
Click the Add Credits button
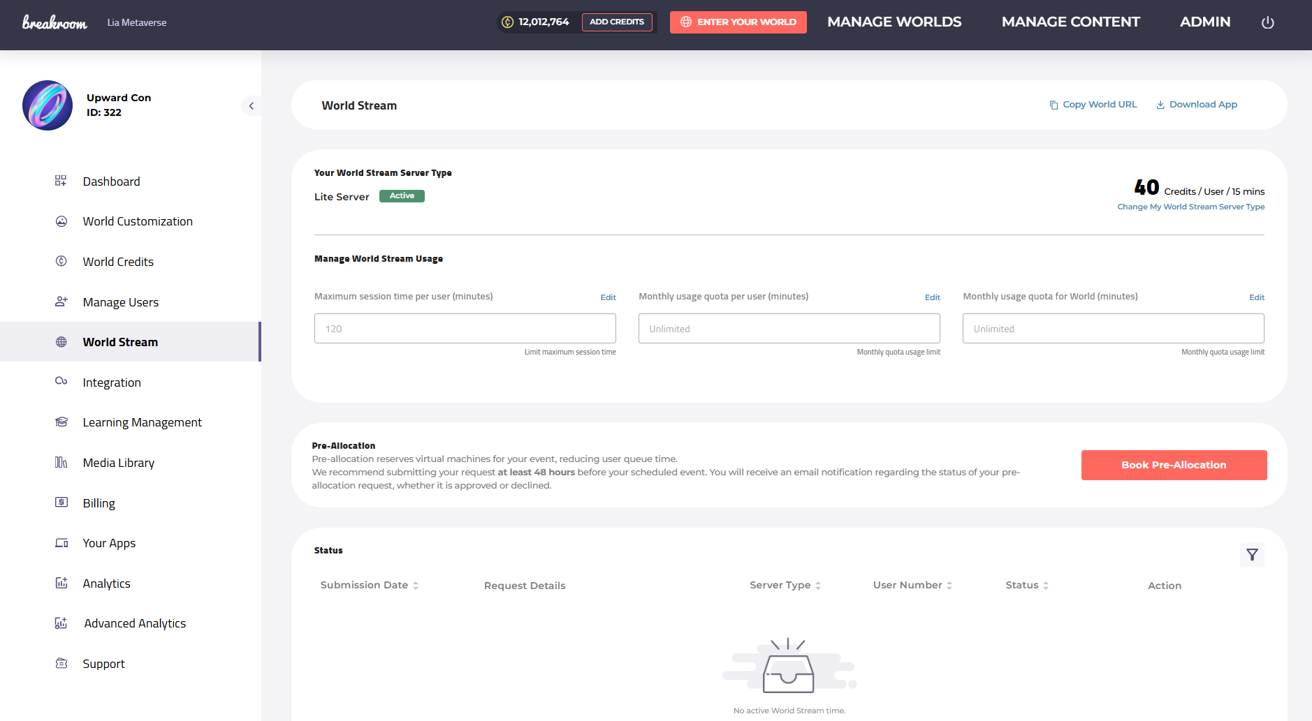617,22
